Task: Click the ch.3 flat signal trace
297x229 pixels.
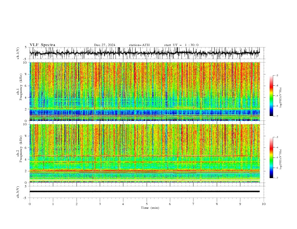Action: coord(144,192)
